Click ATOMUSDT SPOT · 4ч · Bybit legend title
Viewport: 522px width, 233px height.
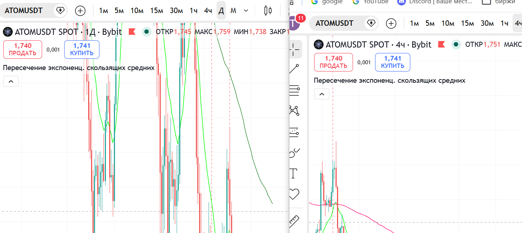coord(379,45)
